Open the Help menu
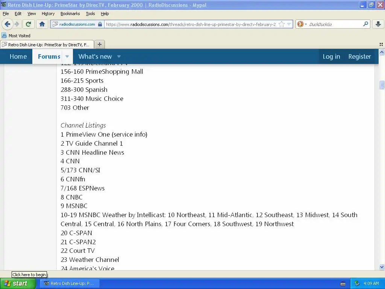The width and height of the screenshot is (385, 289). point(105,14)
